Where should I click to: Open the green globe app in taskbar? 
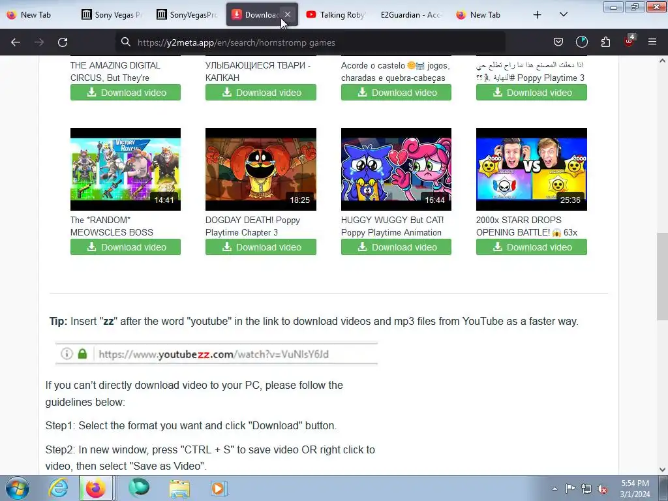139,488
